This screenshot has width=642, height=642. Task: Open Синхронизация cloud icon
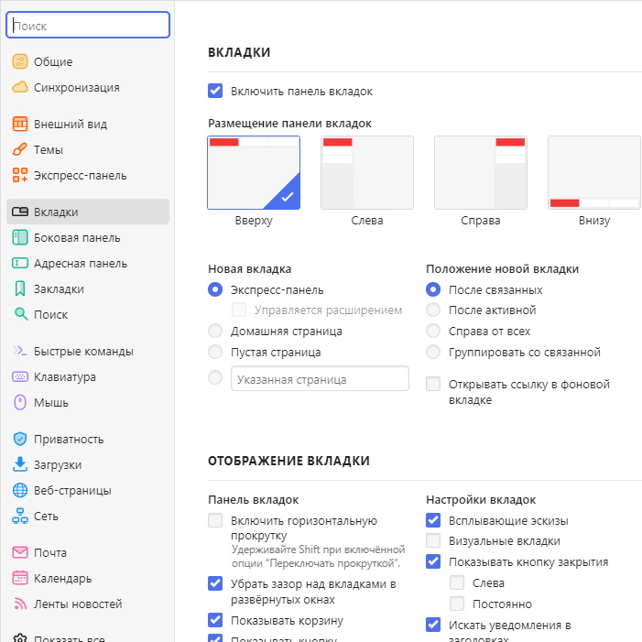19,88
